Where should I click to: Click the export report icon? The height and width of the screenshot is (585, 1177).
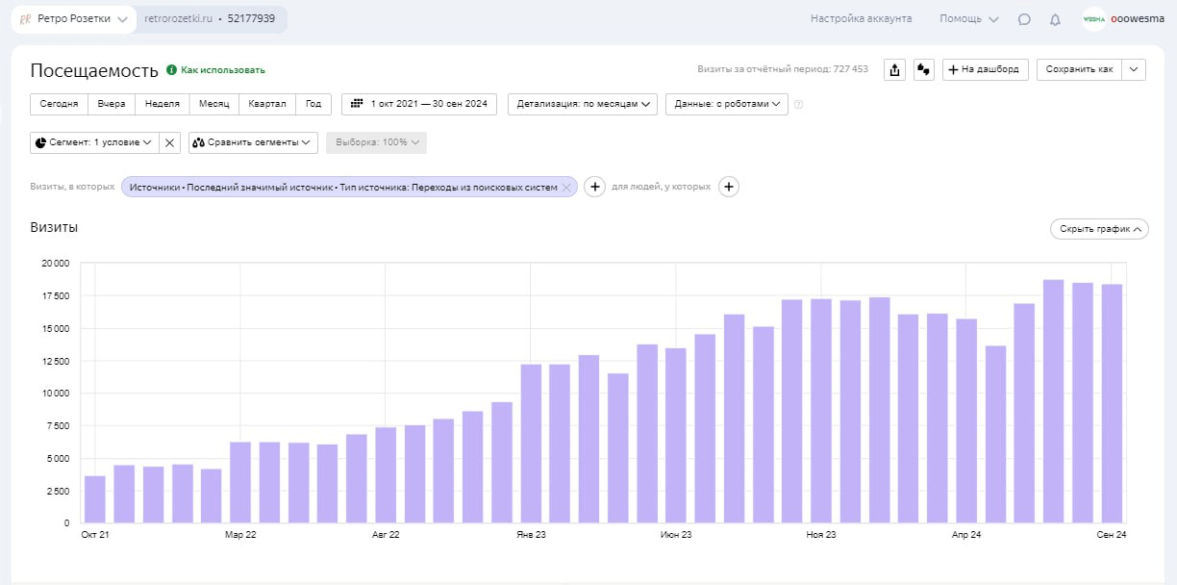coord(895,70)
